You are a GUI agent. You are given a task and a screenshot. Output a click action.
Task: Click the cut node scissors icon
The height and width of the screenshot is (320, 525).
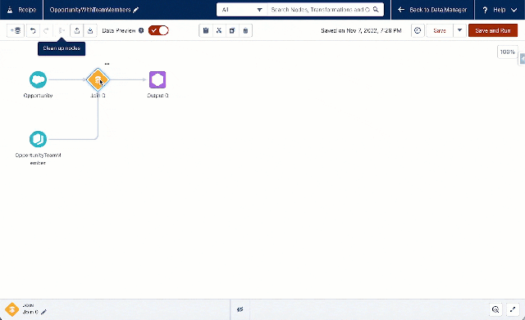(x=219, y=30)
